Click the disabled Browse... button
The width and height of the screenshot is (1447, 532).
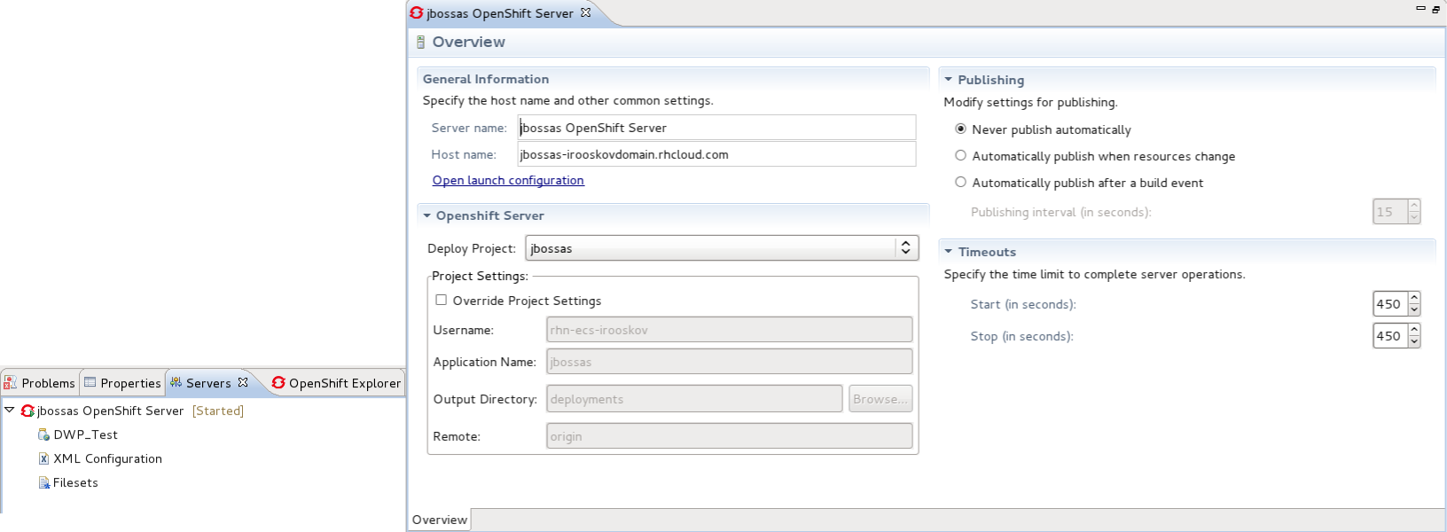click(x=880, y=399)
